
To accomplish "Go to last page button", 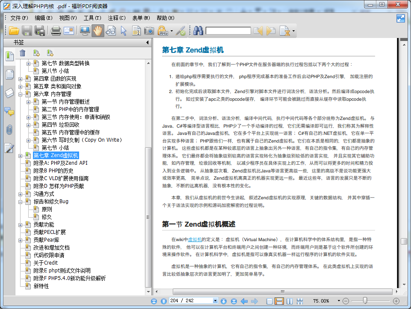I will point(234,301).
